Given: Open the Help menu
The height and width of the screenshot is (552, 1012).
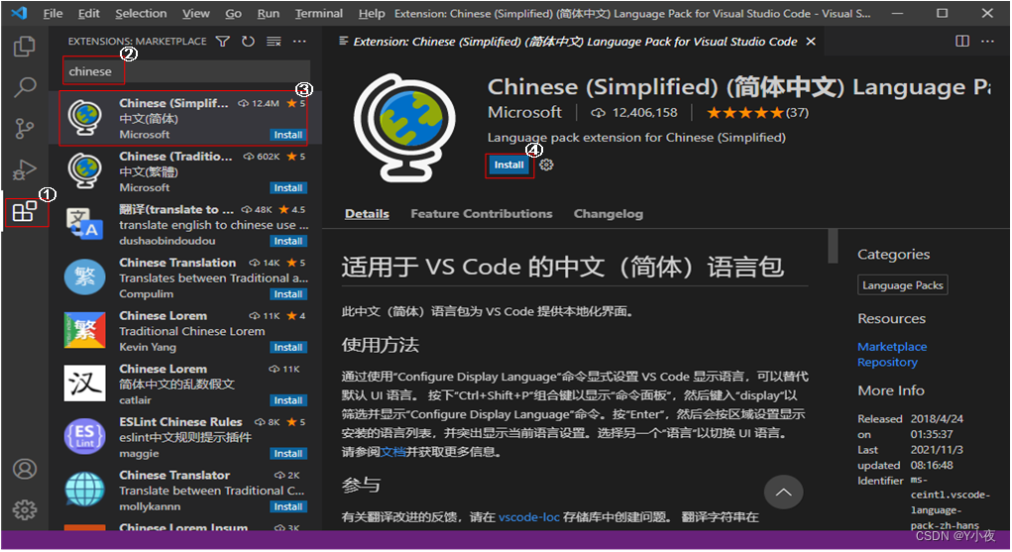Looking at the screenshot, I should click(x=371, y=13).
